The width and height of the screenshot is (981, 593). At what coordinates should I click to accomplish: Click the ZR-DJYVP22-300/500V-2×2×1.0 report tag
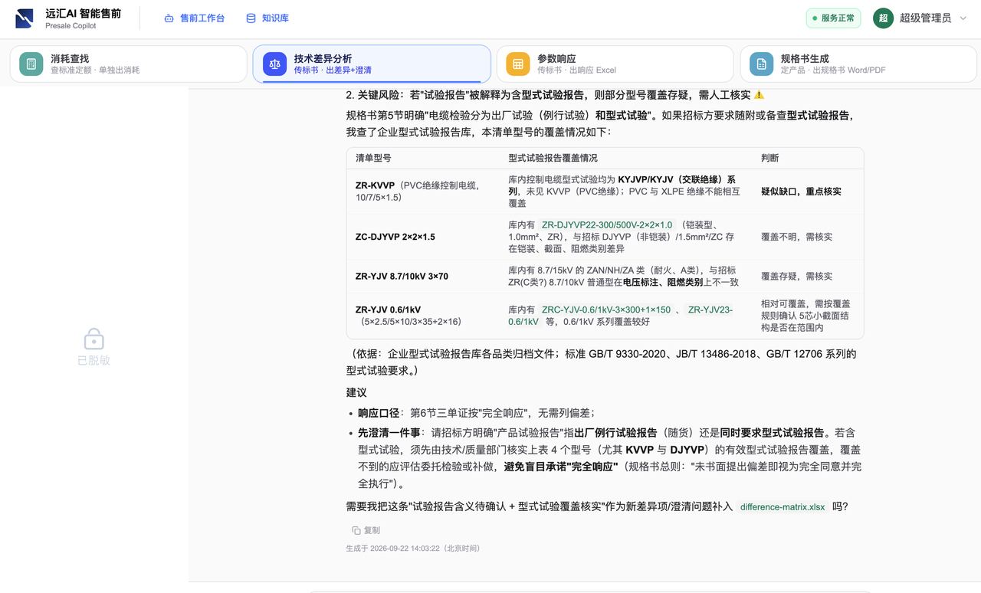click(x=607, y=225)
